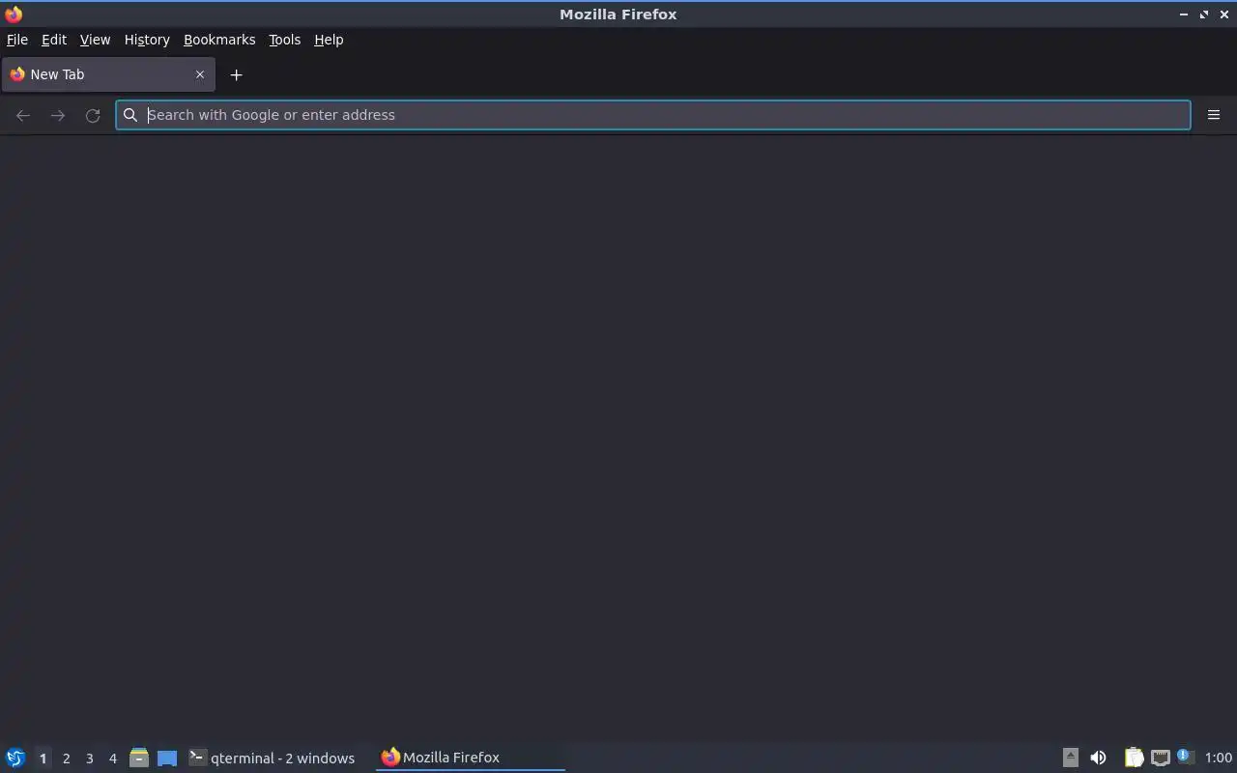Reload the current page
The height and width of the screenshot is (773, 1237).
[x=93, y=115]
